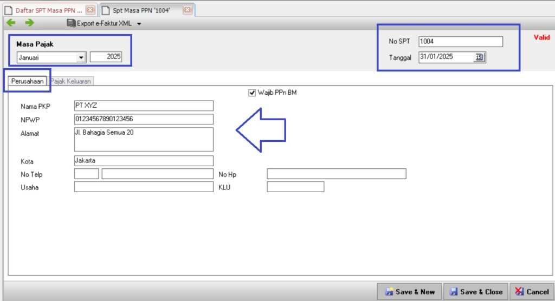Screen dimensions: 555x301
Task: Open the calendar picker beside Tanggal
Action: click(479, 57)
